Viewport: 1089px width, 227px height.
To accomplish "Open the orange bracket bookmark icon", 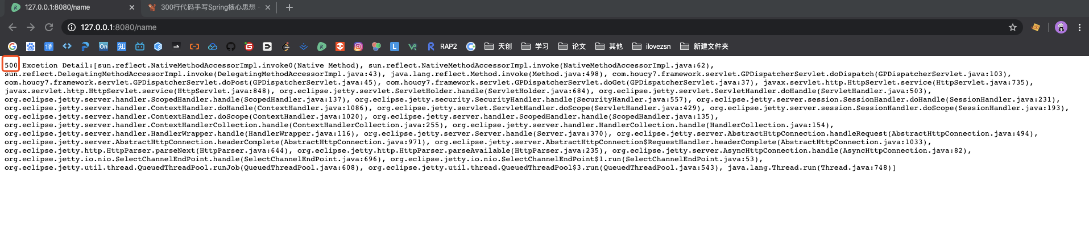I will (x=194, y=47).
